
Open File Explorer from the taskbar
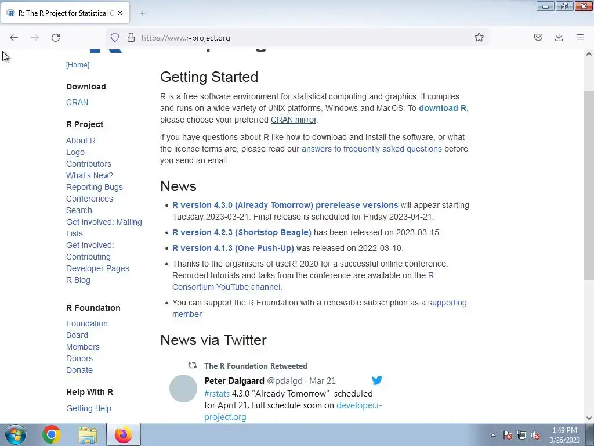click(x=88, y=434)
